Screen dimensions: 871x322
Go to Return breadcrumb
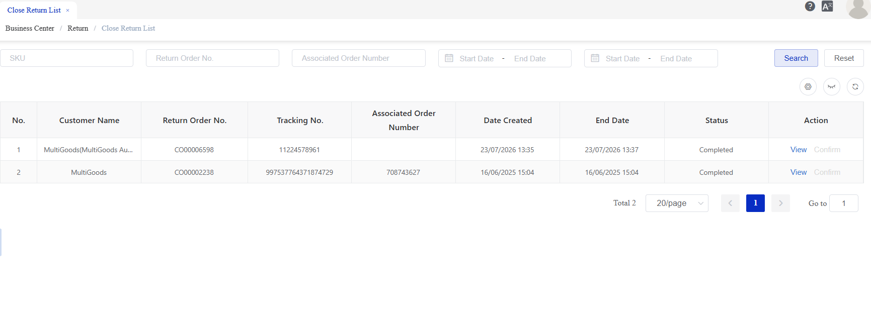pyautogui.click(x=78, y=28)
